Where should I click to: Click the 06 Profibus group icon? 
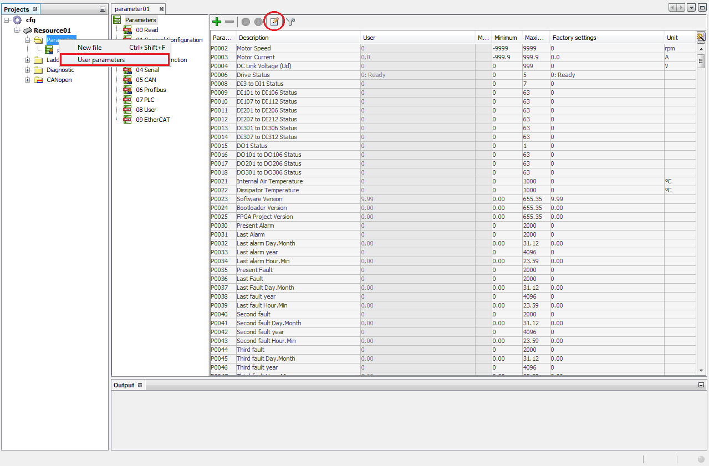(128, 90)
